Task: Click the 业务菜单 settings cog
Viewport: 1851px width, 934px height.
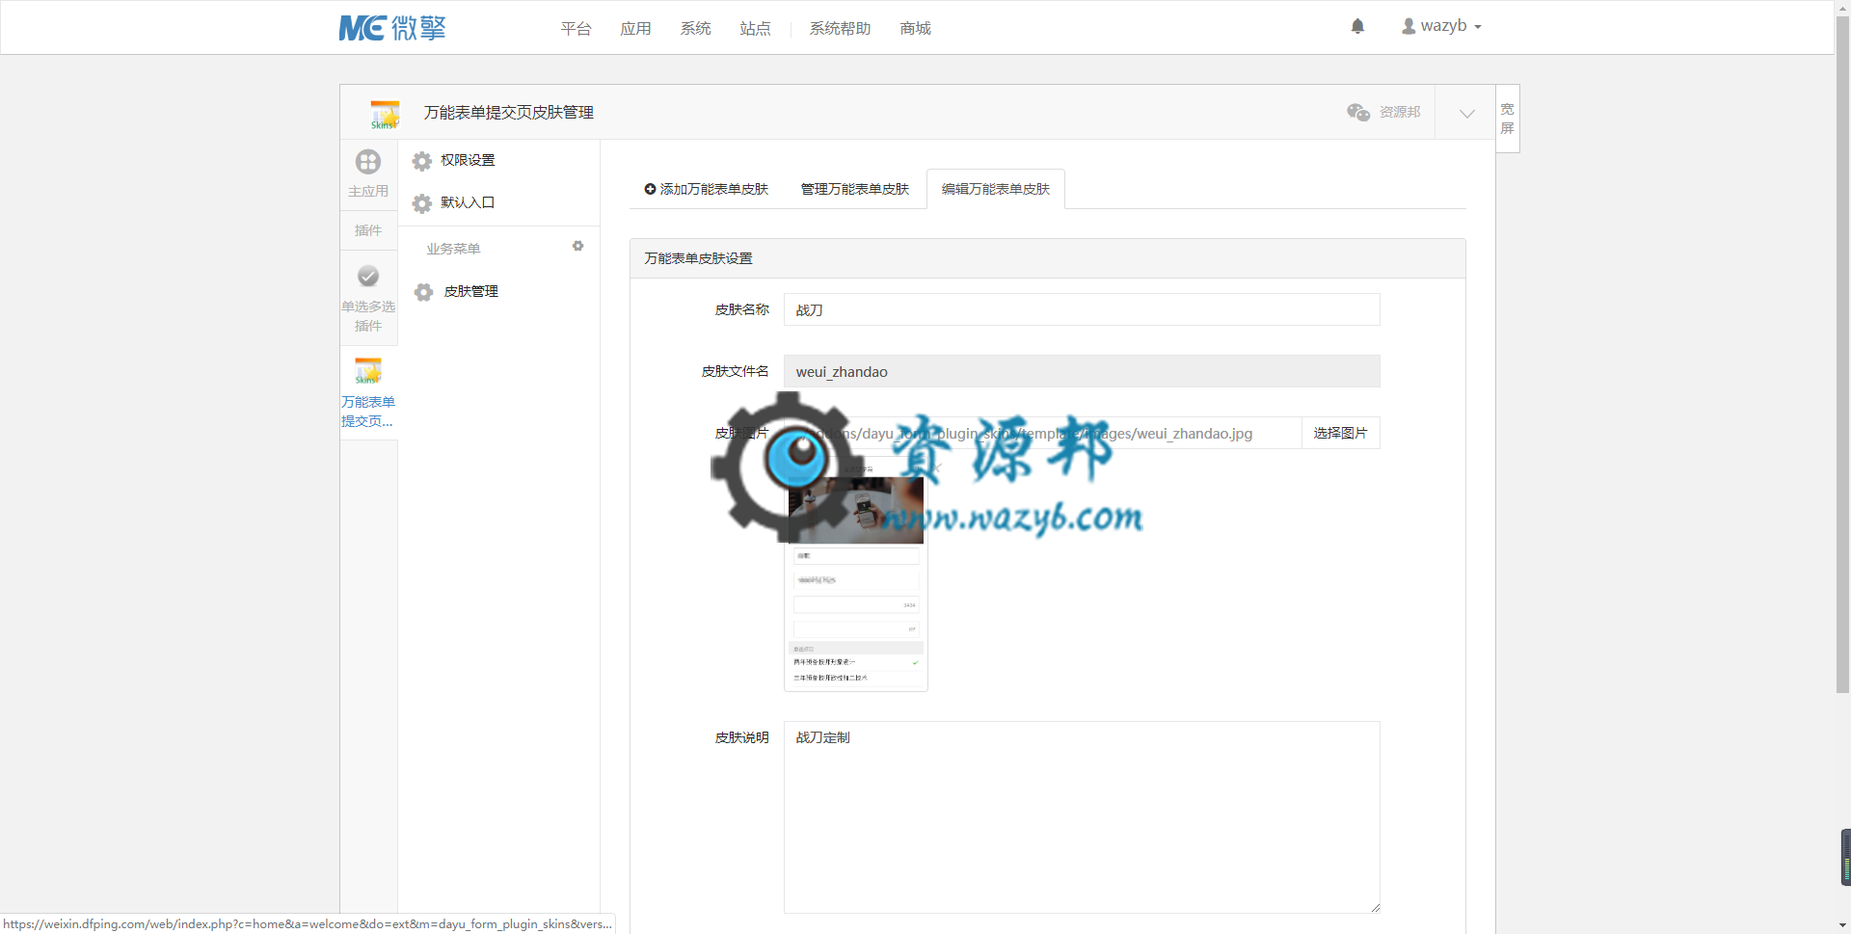Action: pyautogui.click(x=577, y=246)
